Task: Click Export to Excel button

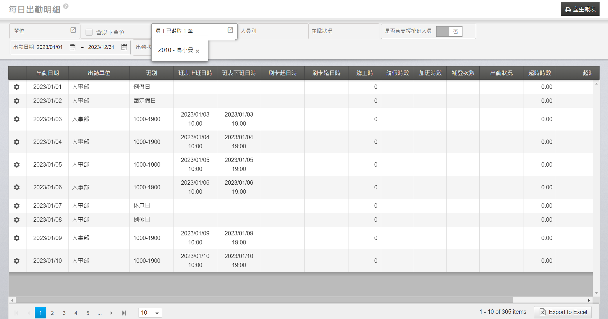Action: pyautogui.click(x=563, y=312)
